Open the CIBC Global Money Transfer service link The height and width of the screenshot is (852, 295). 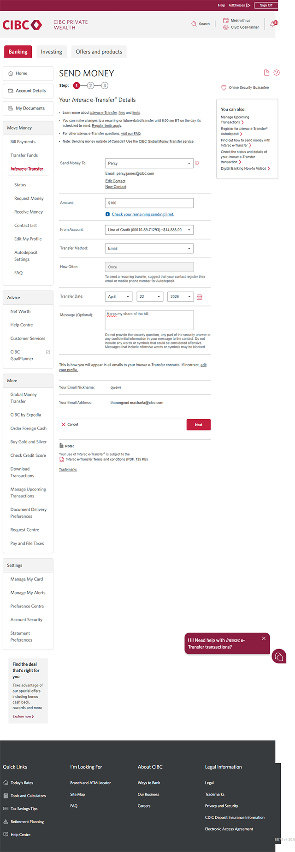[166, 141]
